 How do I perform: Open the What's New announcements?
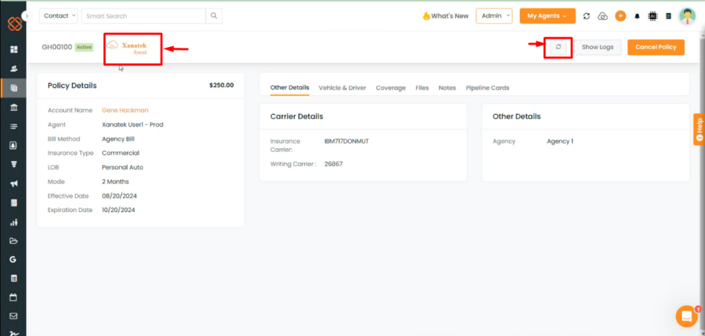[x=445, y=16]
